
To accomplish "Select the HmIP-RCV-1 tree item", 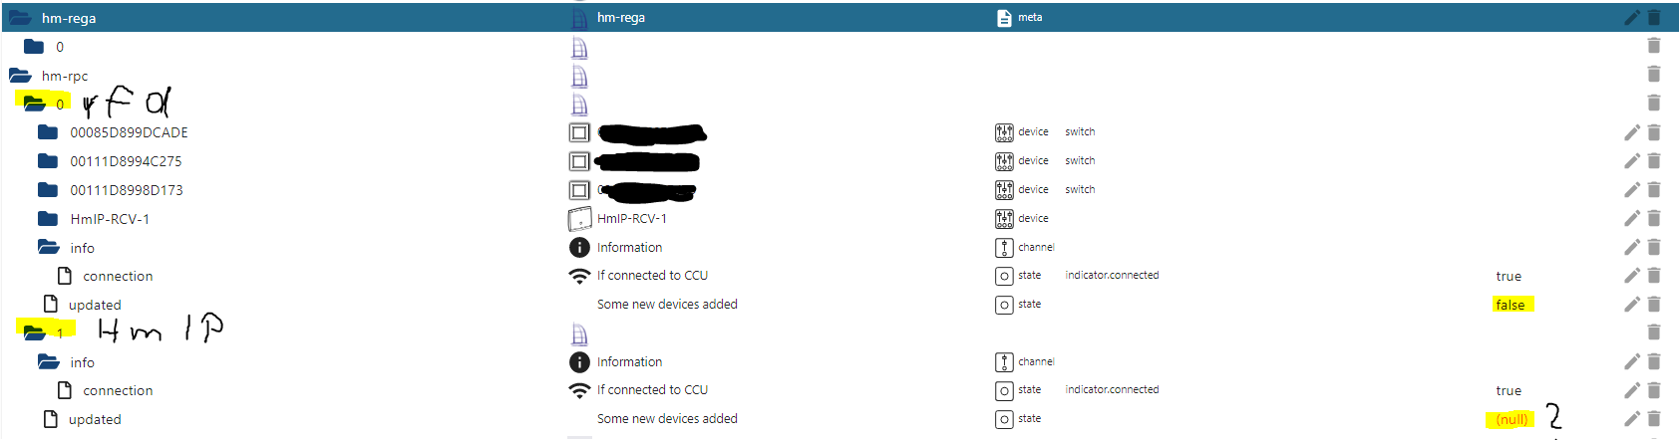I will 110,219.
